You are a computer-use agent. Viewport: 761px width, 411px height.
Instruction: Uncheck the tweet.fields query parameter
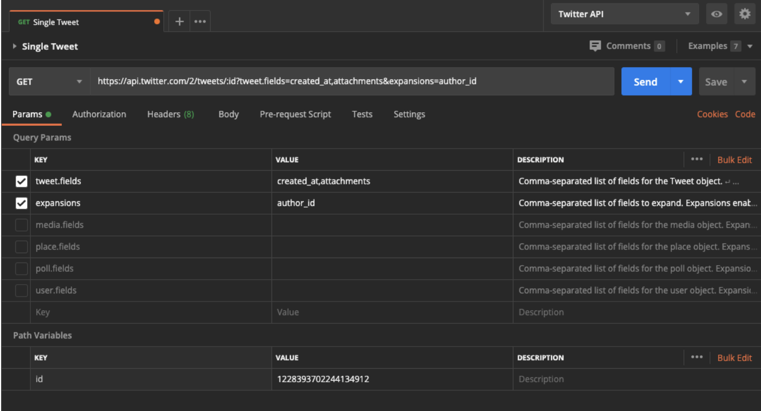pyautogui.click(x=21, y=181)
